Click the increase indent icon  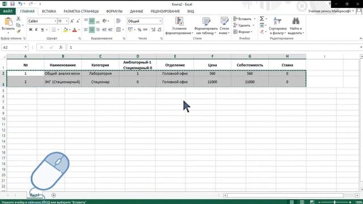click(x=110, y=29)
